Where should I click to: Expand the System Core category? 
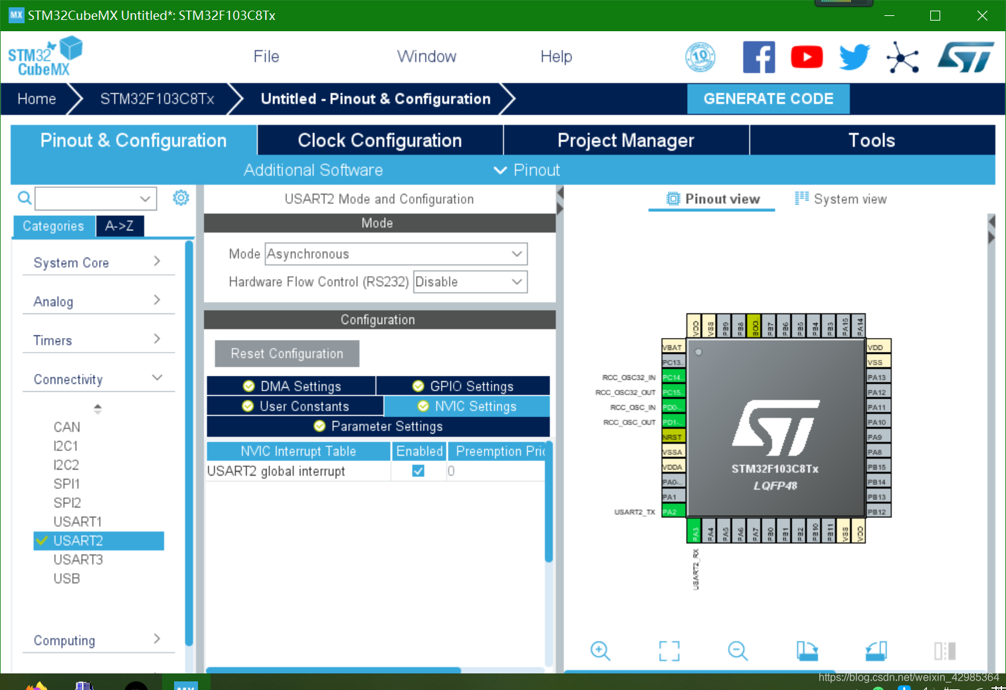pos(98,262)
